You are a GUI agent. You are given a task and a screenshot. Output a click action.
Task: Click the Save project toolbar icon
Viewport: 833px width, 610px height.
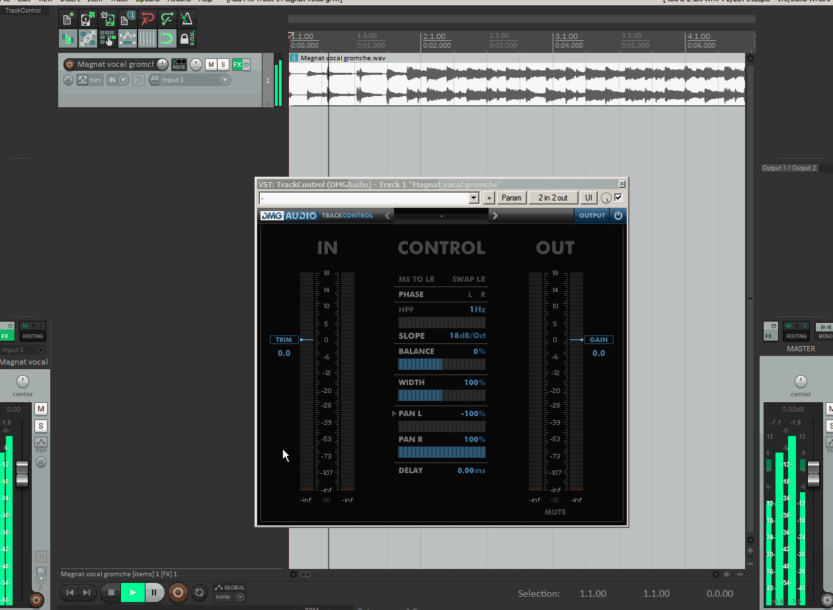[x=108, y=19]
